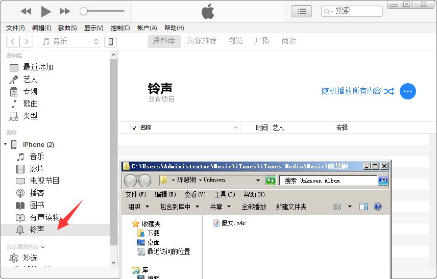Switch to the 为你推荐 tab
The width and height of the screenshot is (437, 279).
[x=201, y=41]
